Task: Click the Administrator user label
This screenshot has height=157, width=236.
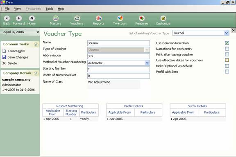Action: 11,85
